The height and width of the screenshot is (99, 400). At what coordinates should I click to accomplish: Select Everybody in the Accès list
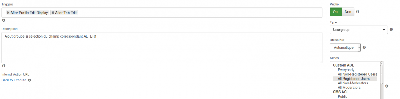[x=346, y=70]
